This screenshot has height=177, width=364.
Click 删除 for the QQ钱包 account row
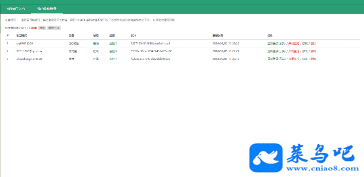(313, 44)
